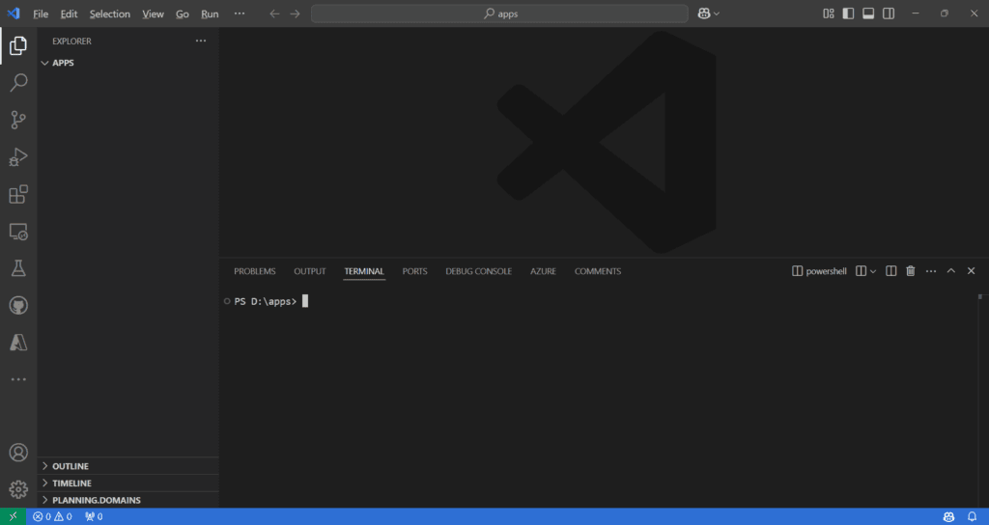Open Customize Layout button

point(829,14)
